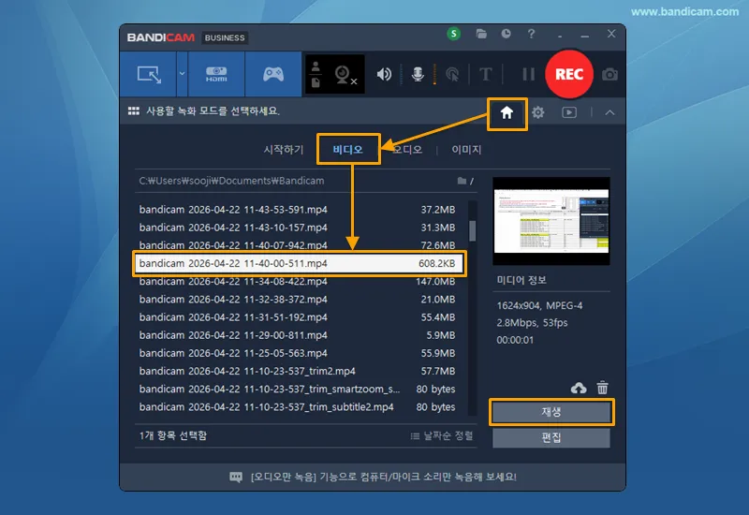
Task: Select file bandicam 2026-04-22 11-43-53-591.mp4
Action: click(x=297, y=209)
